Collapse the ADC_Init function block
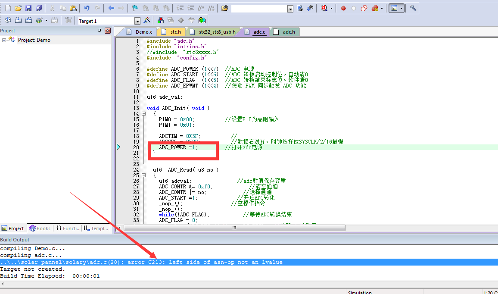Viewport: 498px width, 294px height. click(x=143, y=113)
